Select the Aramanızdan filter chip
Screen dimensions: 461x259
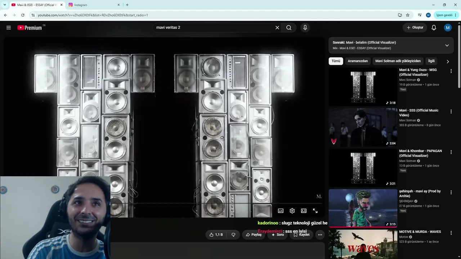(x=358, y=61)
